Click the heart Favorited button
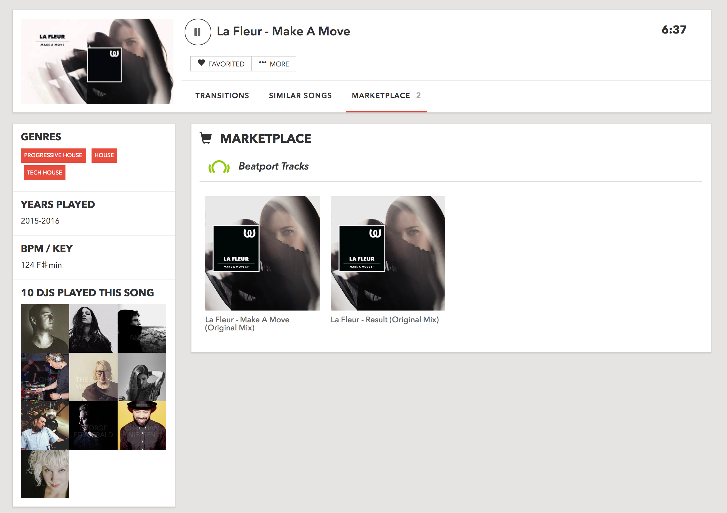This screenshot has height=513, width=727. [221, 64]
